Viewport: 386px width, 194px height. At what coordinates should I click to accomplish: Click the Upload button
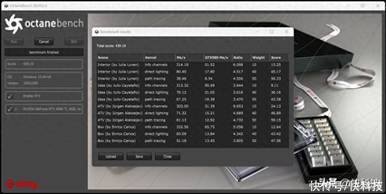click(111, 156)
